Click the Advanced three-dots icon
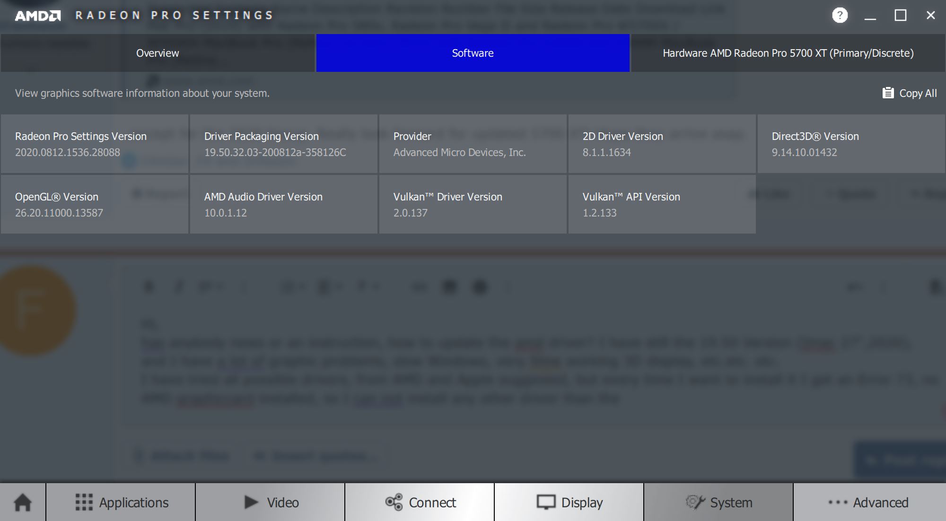Screen dimensions: 946x521 click(838, 502)
